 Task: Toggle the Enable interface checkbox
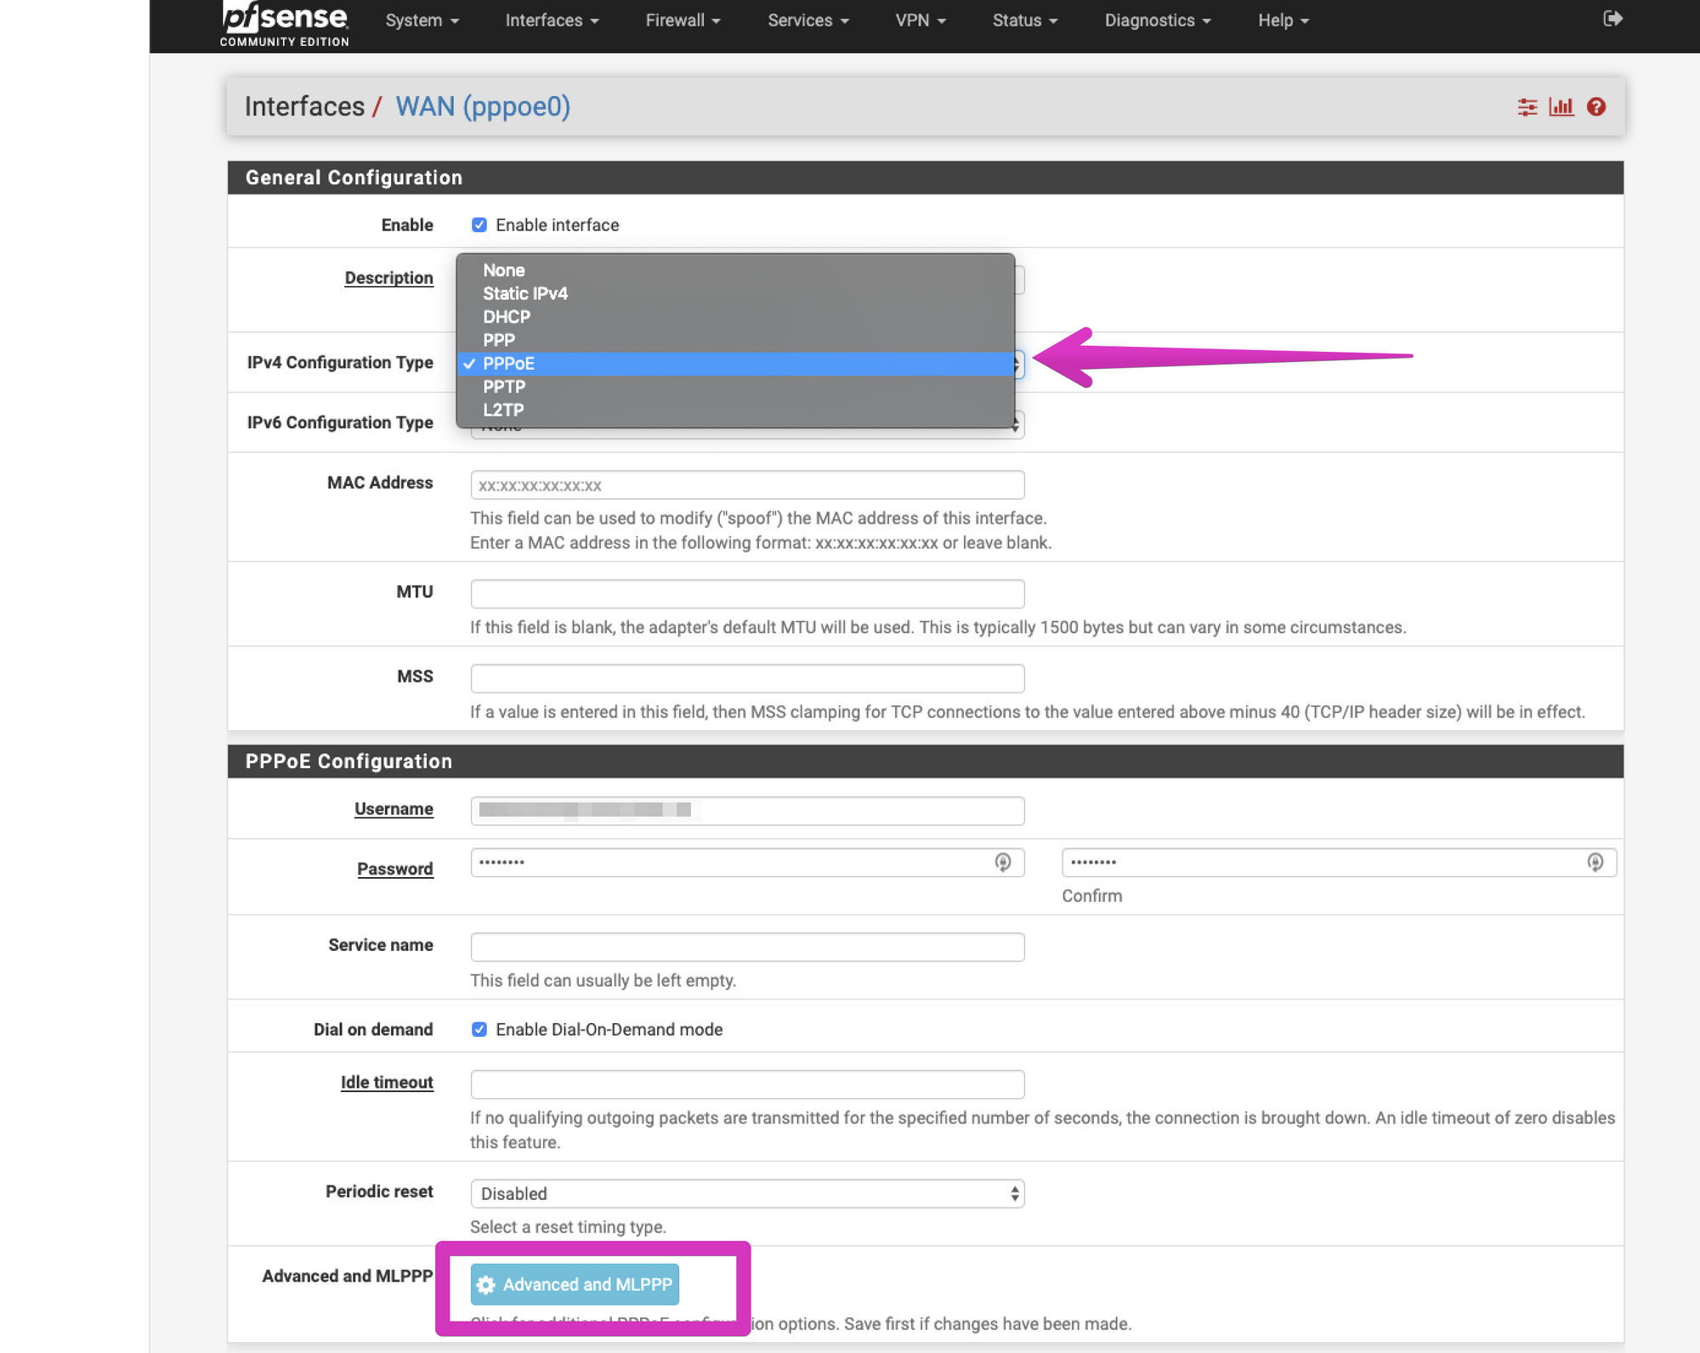pos(479,225)
